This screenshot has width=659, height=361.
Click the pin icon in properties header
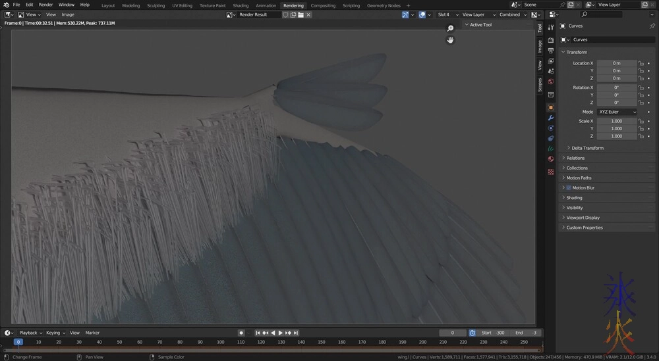click(x=652, y=26)
